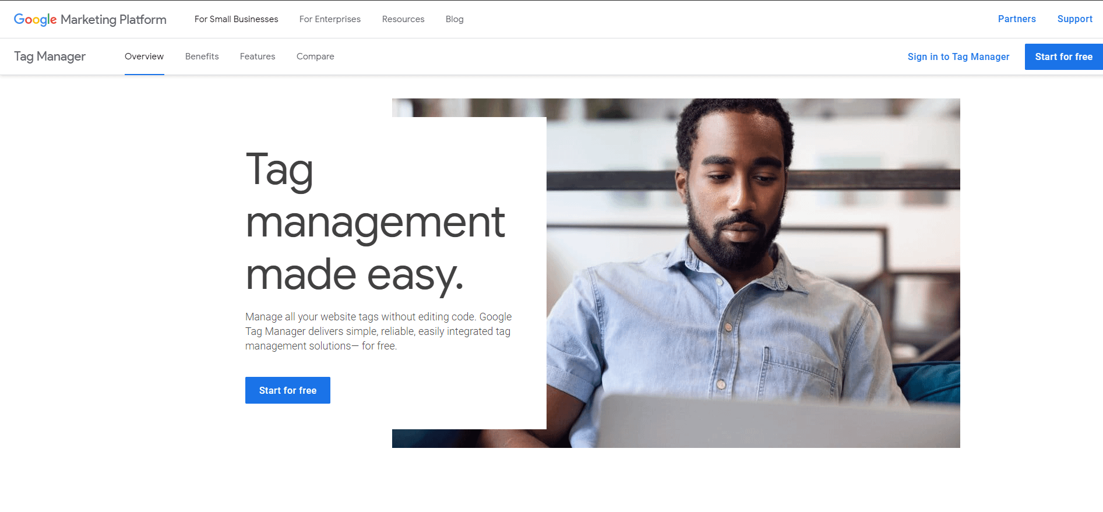Viewport: 1103px width, 512px height.
Task: Go to the Blog link
Action: (x=454, y=19)
